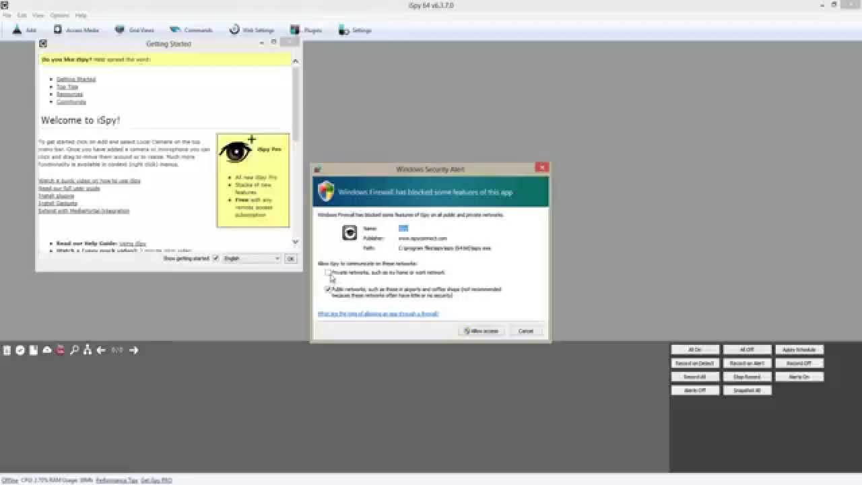The image size is (862, 485).
Task: Click the network share icon in media bar
Action: [88, 350]
